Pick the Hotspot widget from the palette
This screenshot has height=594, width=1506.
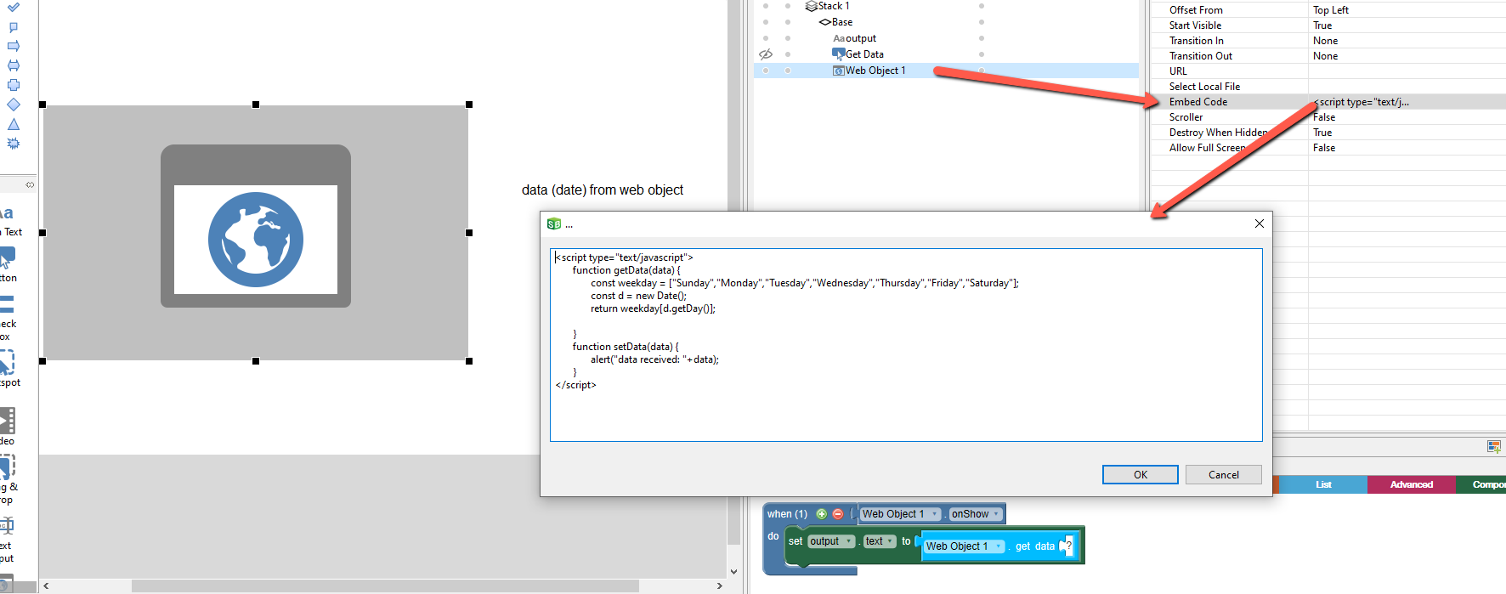[8, 369]
